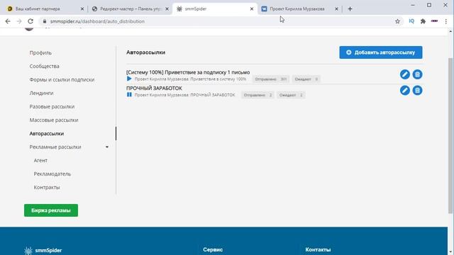454x255 pixels.
Task: Select Авторассылки in the sidebar
Action: (47, 134)
